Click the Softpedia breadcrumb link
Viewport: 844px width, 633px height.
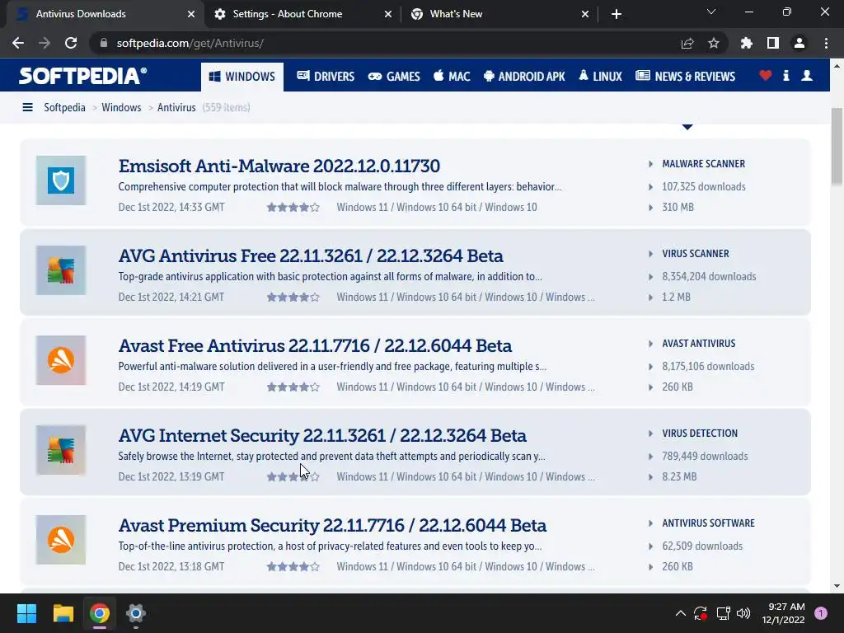pos(64,108)
